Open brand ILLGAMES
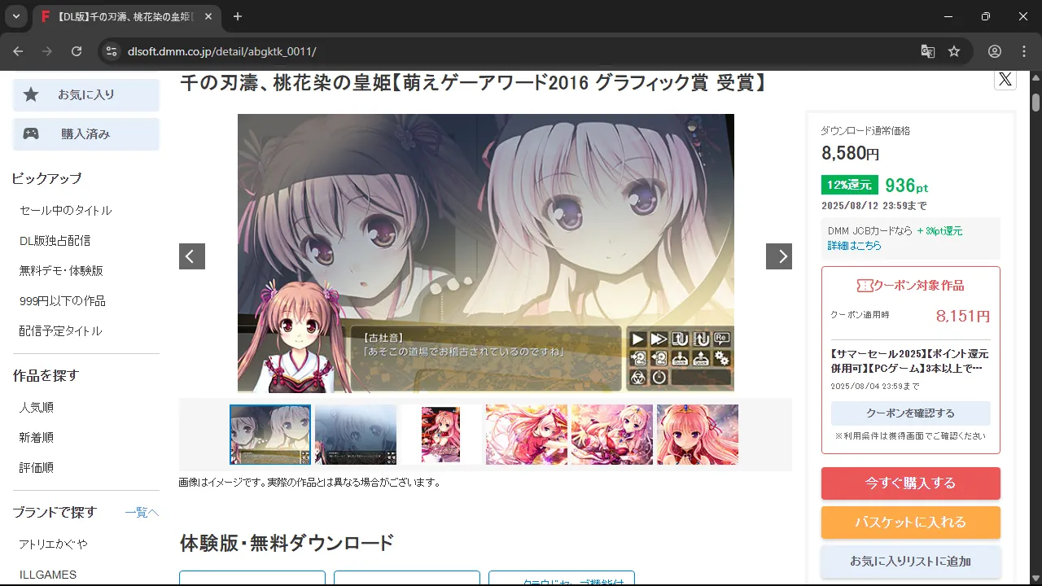The height and width of the screenshot is (586, 1042). pos(48,575)
